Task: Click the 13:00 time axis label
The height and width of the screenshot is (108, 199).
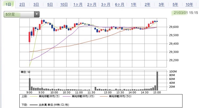Action: tap(108, 92)
